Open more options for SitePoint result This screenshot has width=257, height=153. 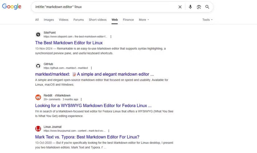click(111, 36)
